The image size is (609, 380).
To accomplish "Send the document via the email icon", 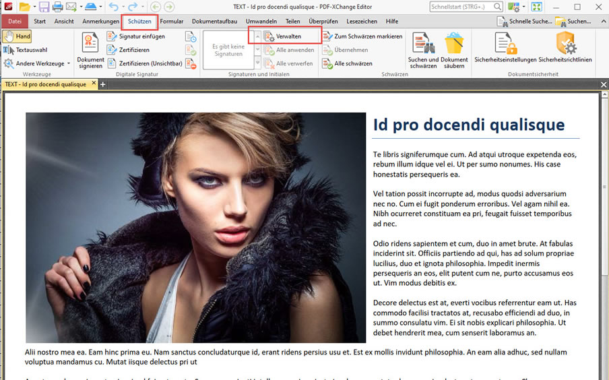I will [x=71, y=7].
